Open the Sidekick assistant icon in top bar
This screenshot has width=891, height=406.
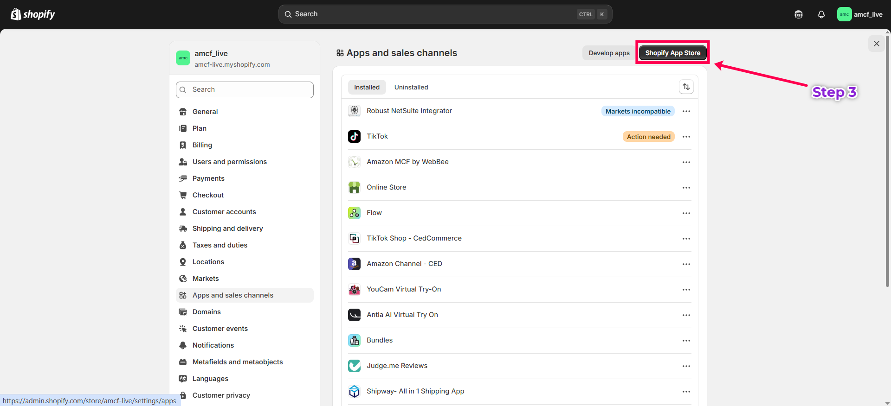click(x=798, y=14)
